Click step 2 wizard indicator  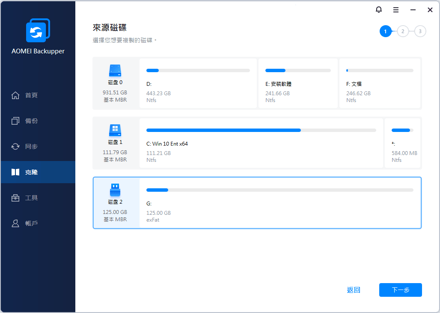[x=403, y=31]
